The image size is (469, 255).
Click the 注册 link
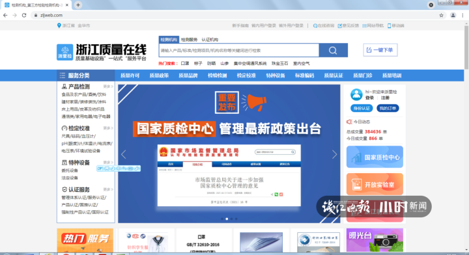(385, 98)
